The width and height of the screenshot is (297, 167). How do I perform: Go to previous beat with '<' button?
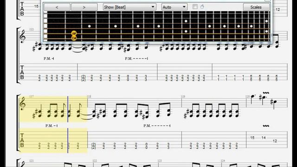point(57,7)
